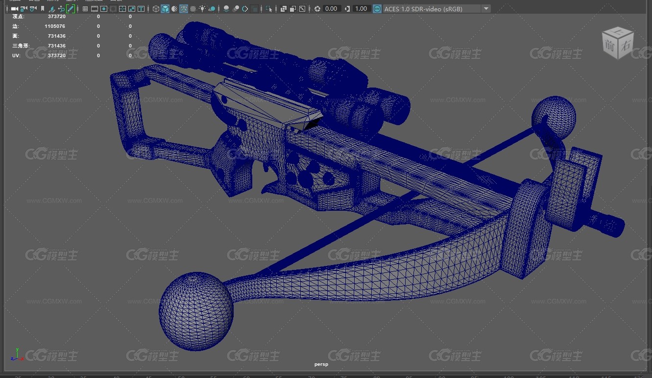Click the edge count 1105076

55,26
